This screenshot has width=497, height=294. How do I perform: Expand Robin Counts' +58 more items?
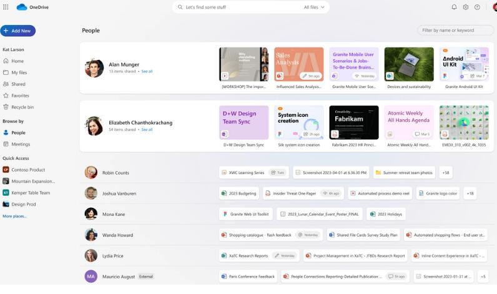click(x=445, y=172)
